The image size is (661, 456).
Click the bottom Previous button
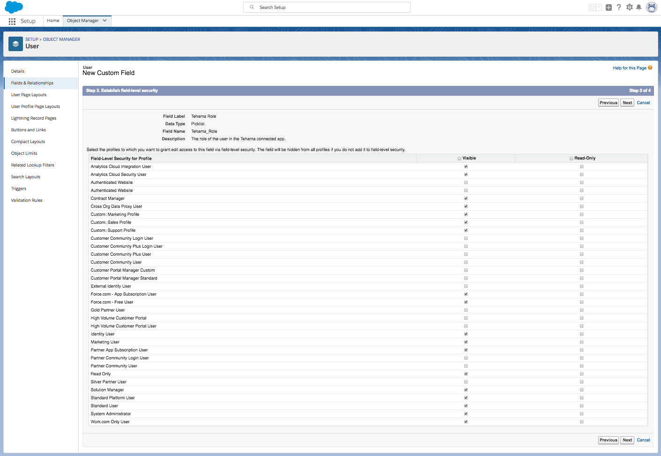point(608,440)
